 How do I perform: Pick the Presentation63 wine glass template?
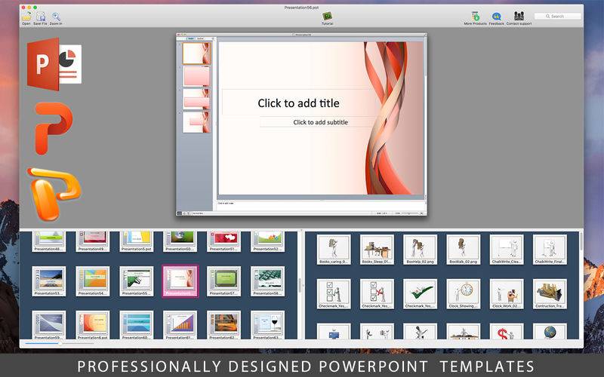(x=268, y=325)
